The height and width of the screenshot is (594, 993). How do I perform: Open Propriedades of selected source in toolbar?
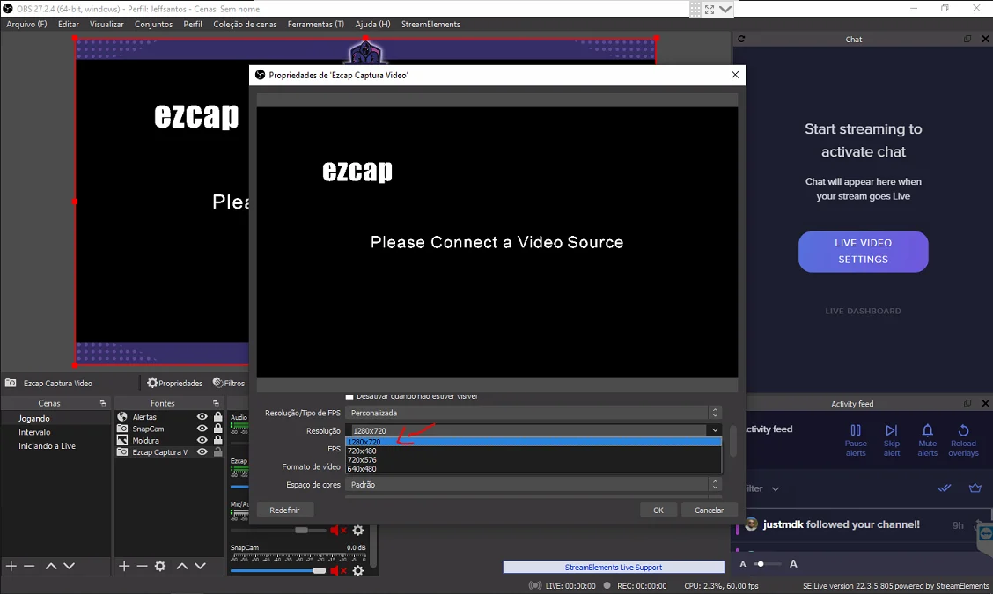click(175, 383)
